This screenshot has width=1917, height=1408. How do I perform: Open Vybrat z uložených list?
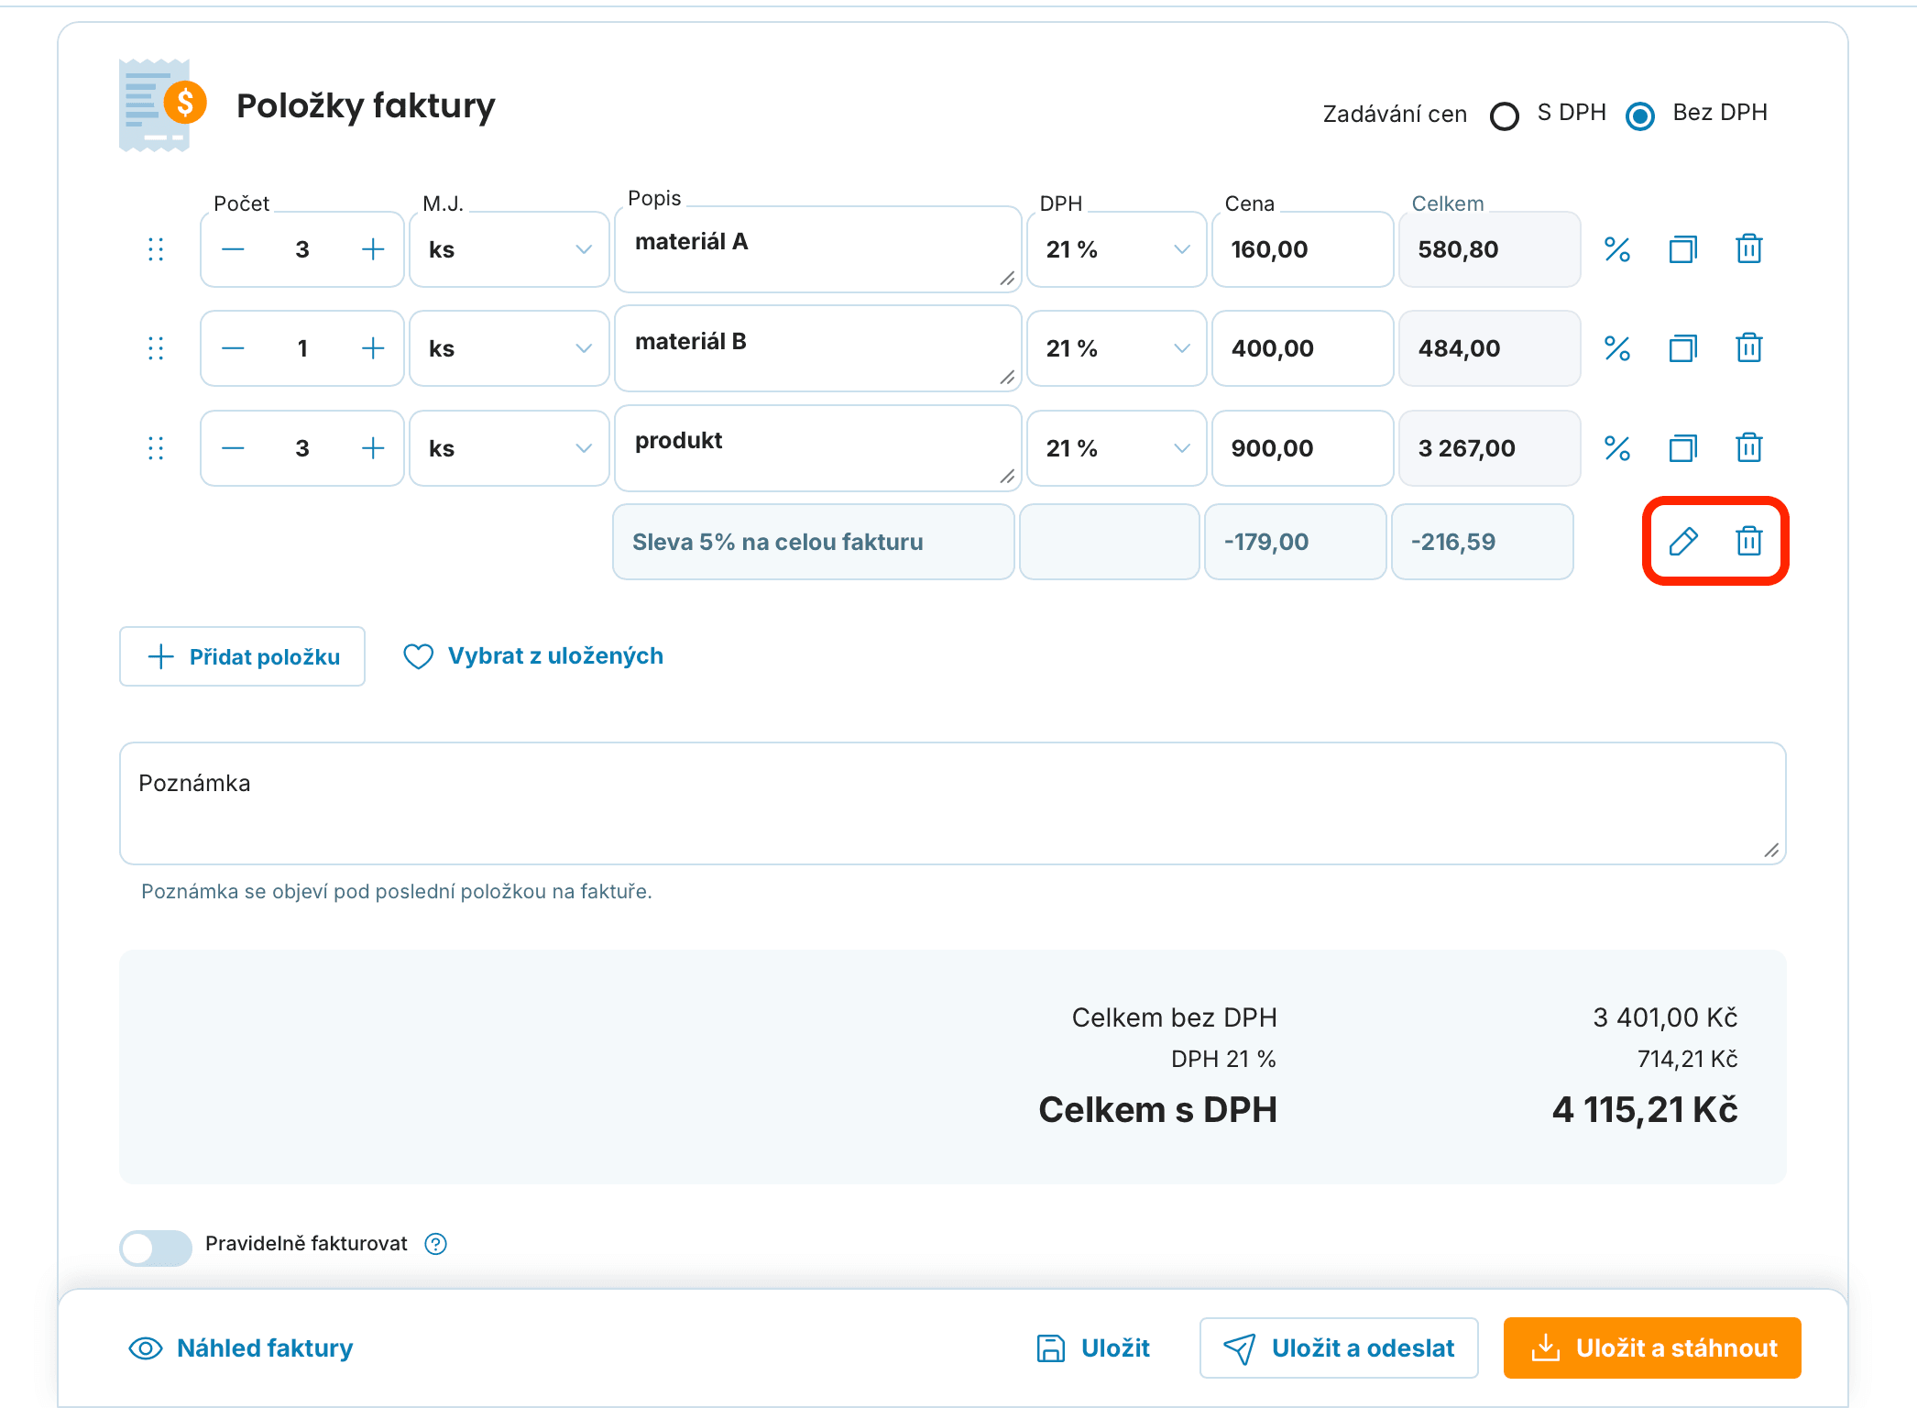pos(533,656)
